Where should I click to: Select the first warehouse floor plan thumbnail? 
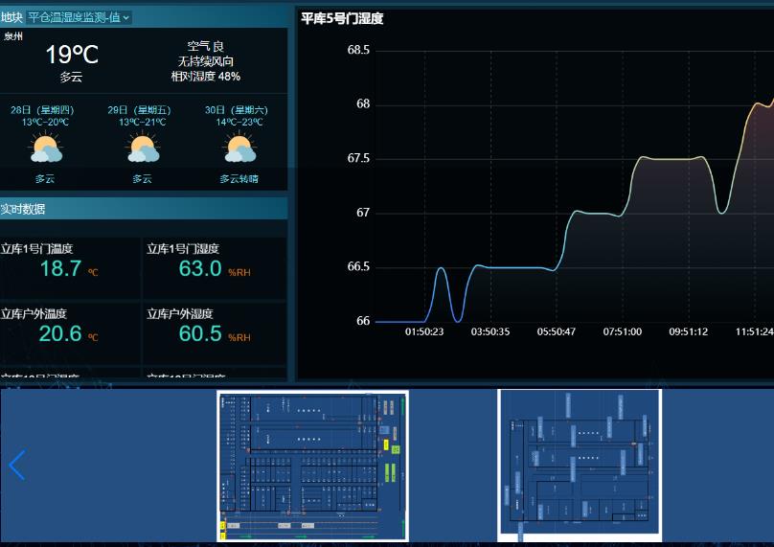[x=312, y=466]
